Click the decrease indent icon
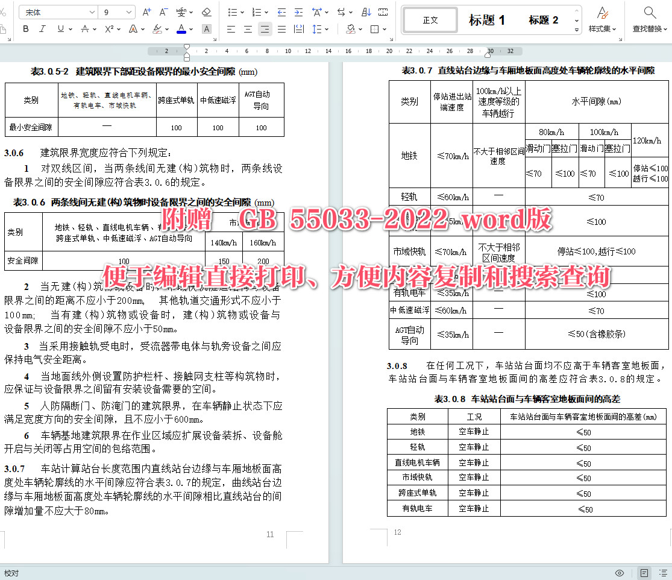 (281, 11)
